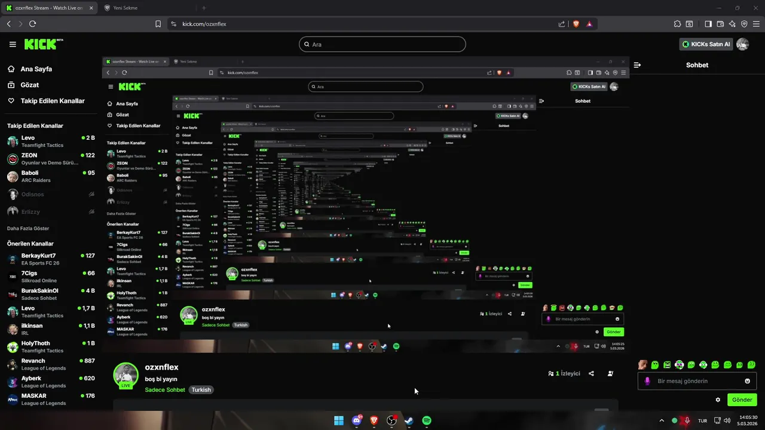Open the Brave VPN shield icon
This screenshot has width=765, height=430.
pos(744,24)
